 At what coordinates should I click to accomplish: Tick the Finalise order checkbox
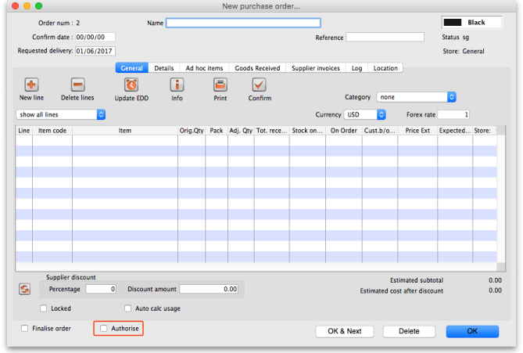(x=25, y=329)
